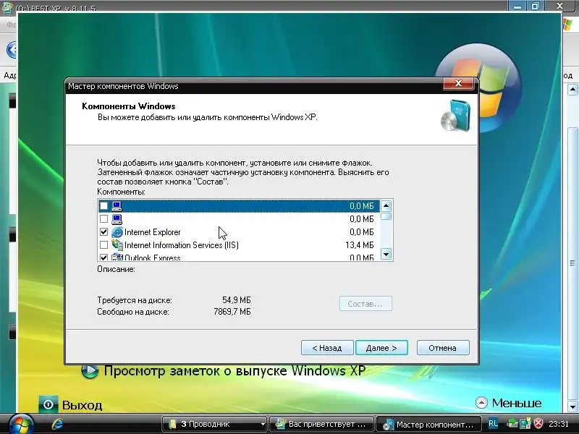Click the BEST XP window title bar icon
The image size is (579, 434).
[x=7, y=7]
